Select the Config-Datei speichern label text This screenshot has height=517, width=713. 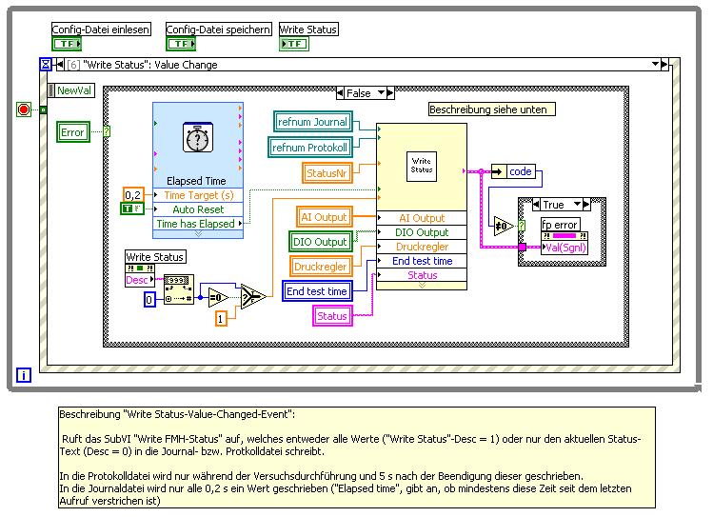coord(219,30)
